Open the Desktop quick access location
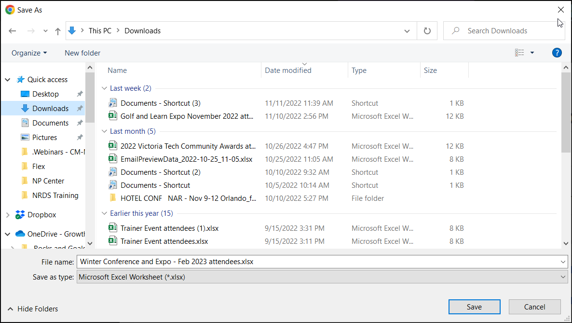The height and width of the screenshot is (323, 572). point(45,94)
